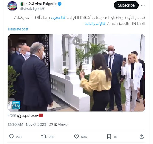Screen dimensions: 153x144
Task: Play the embedded France 24 video
Action: (76, 73)
